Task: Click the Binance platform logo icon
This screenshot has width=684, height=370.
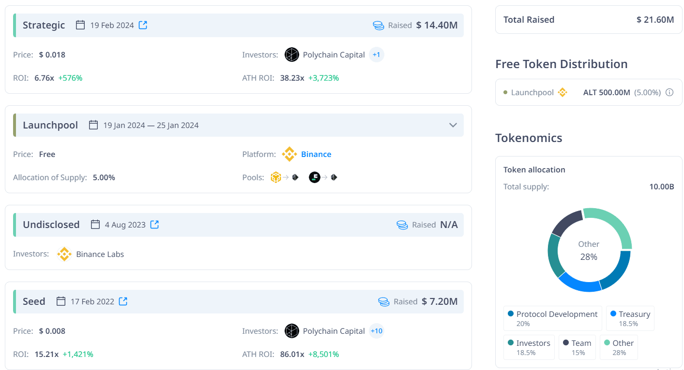Action: tap(289, 154)
